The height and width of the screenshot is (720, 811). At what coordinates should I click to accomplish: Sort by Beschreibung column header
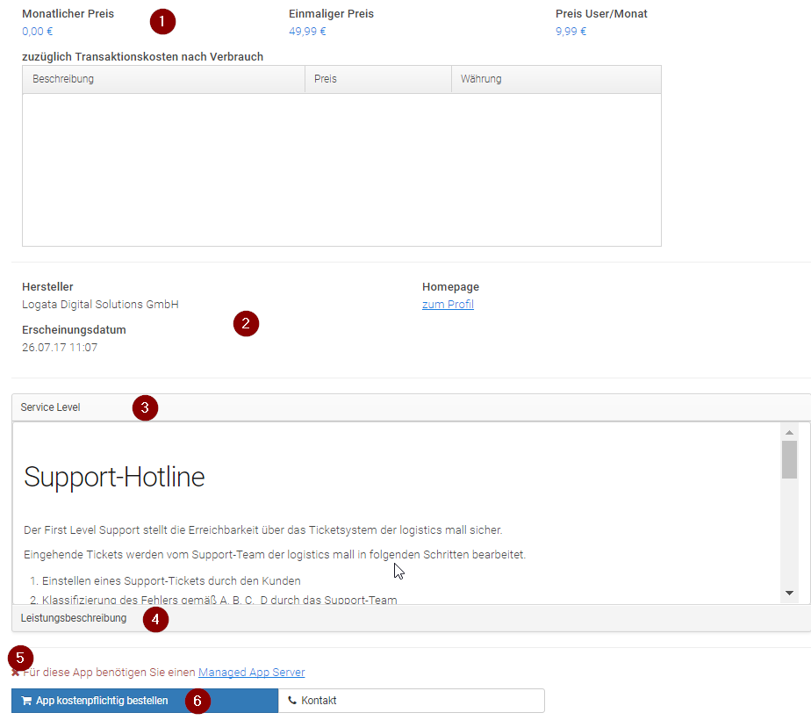click(x=163, y=79)
